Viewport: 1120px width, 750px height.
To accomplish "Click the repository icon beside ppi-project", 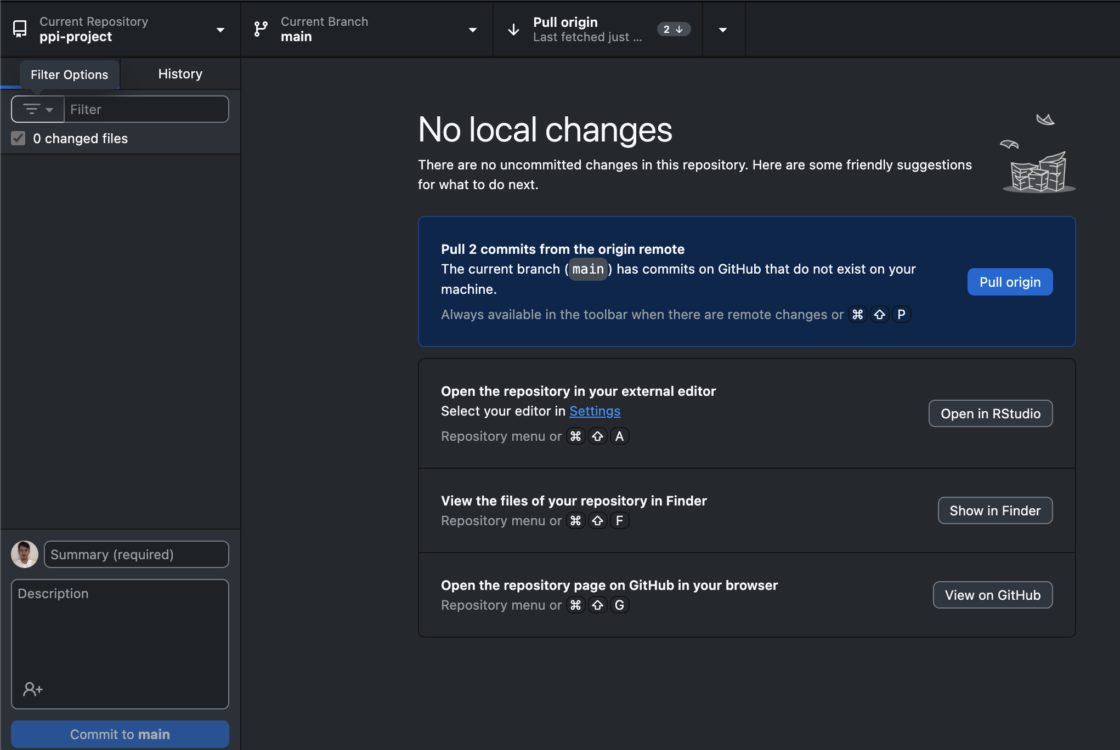I will pos(20,29).
